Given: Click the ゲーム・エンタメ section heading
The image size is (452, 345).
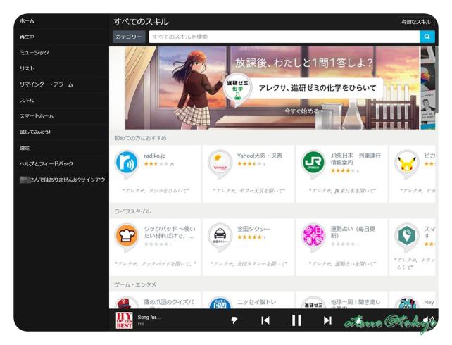Looking at the screenshot, I should tap(135, 284).
